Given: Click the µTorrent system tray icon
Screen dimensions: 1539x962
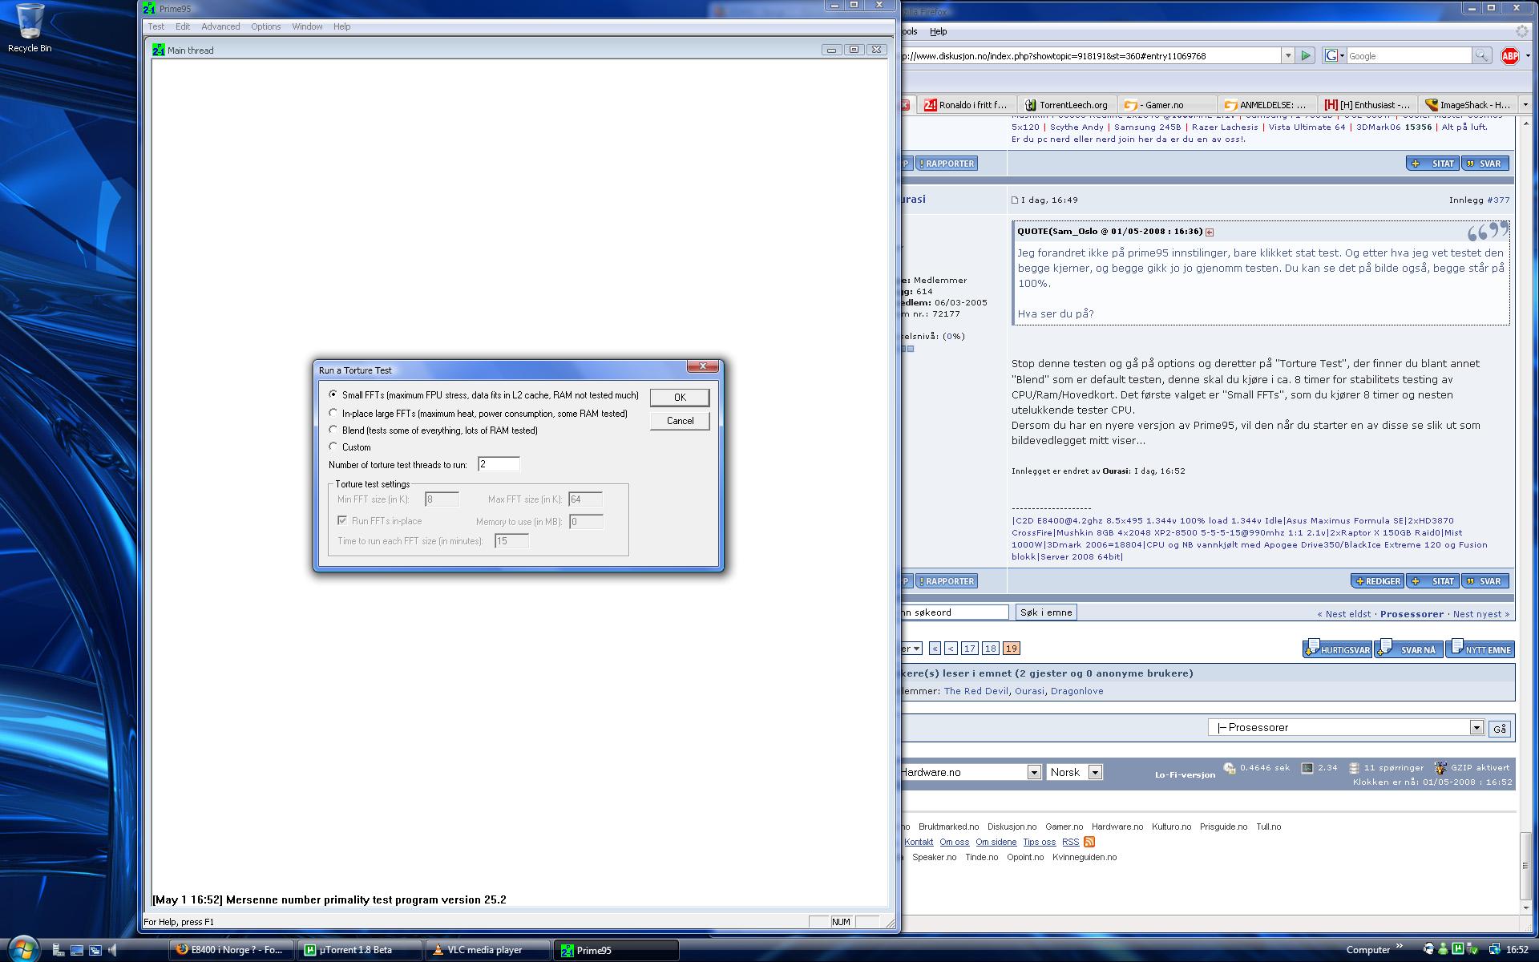Looking at the screenshot, I should 1458,950.
